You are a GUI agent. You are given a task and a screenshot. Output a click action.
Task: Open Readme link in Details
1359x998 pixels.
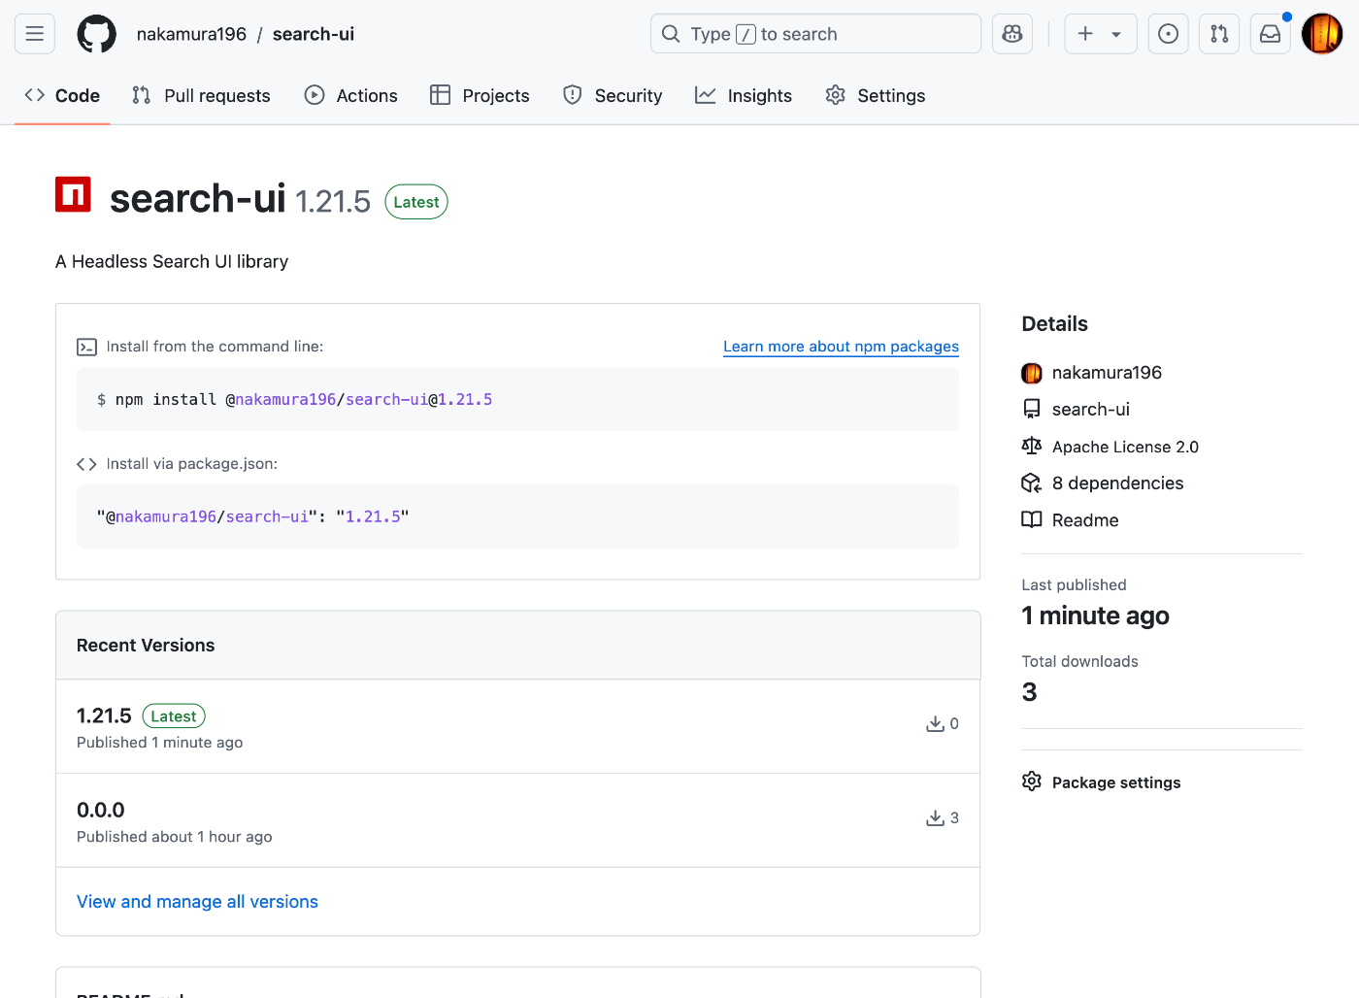[1085, 520]
